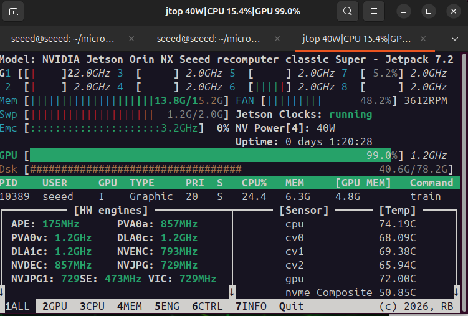Open the terminal hamburger menu

click(x=374, y=11)
